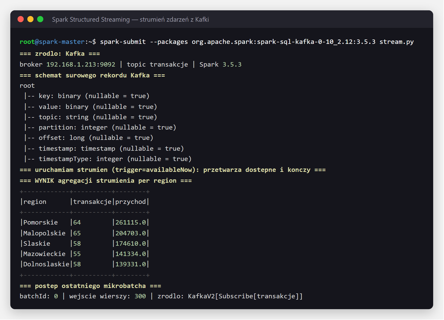This screenshot has height=320, width=444.
Task: Click the 'Mazowieckie' region cell
Action: click(x=44, y=254)
